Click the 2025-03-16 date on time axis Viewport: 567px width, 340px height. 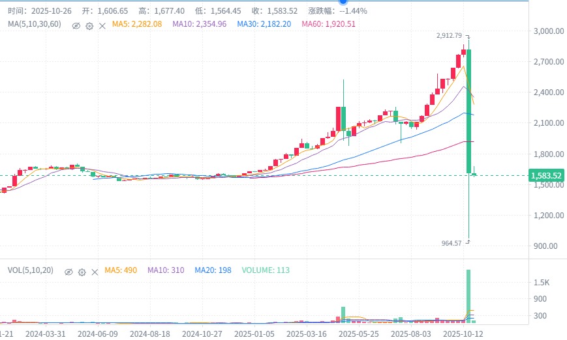pos(307,333)
